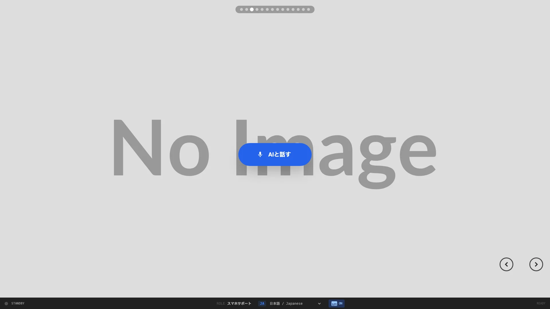Image resolution: width=550 pixels, height=309 pixels.
Task: Click the currently active white pagination dot
Action: tap(252, 9)
